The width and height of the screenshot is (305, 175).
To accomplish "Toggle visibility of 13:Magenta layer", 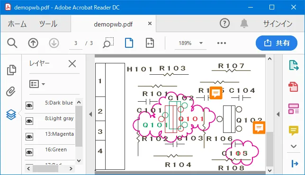I will (x=29, y=137).
